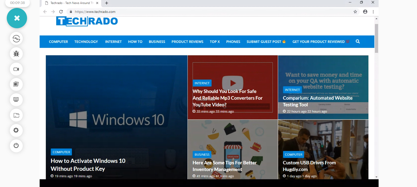This screenshot has height=187, width=417.
Task: Click the browser address bar URL field
Action: click(209, 12)
